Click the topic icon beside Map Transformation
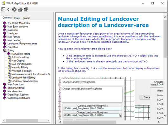 pyautogui.click(x=9, y=64)
